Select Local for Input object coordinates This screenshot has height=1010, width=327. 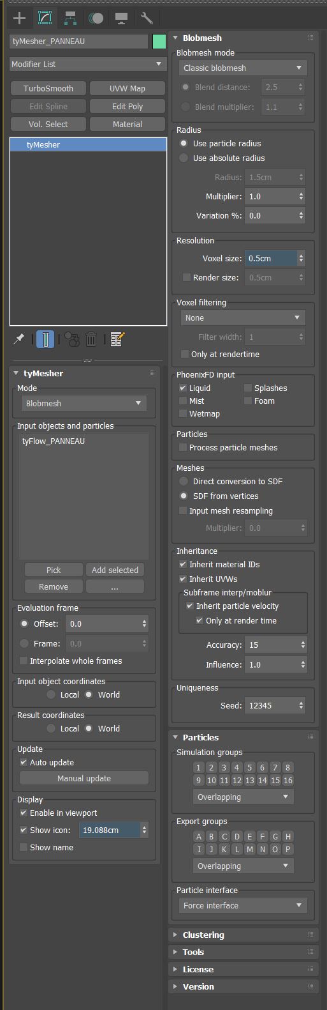(51, 694)
